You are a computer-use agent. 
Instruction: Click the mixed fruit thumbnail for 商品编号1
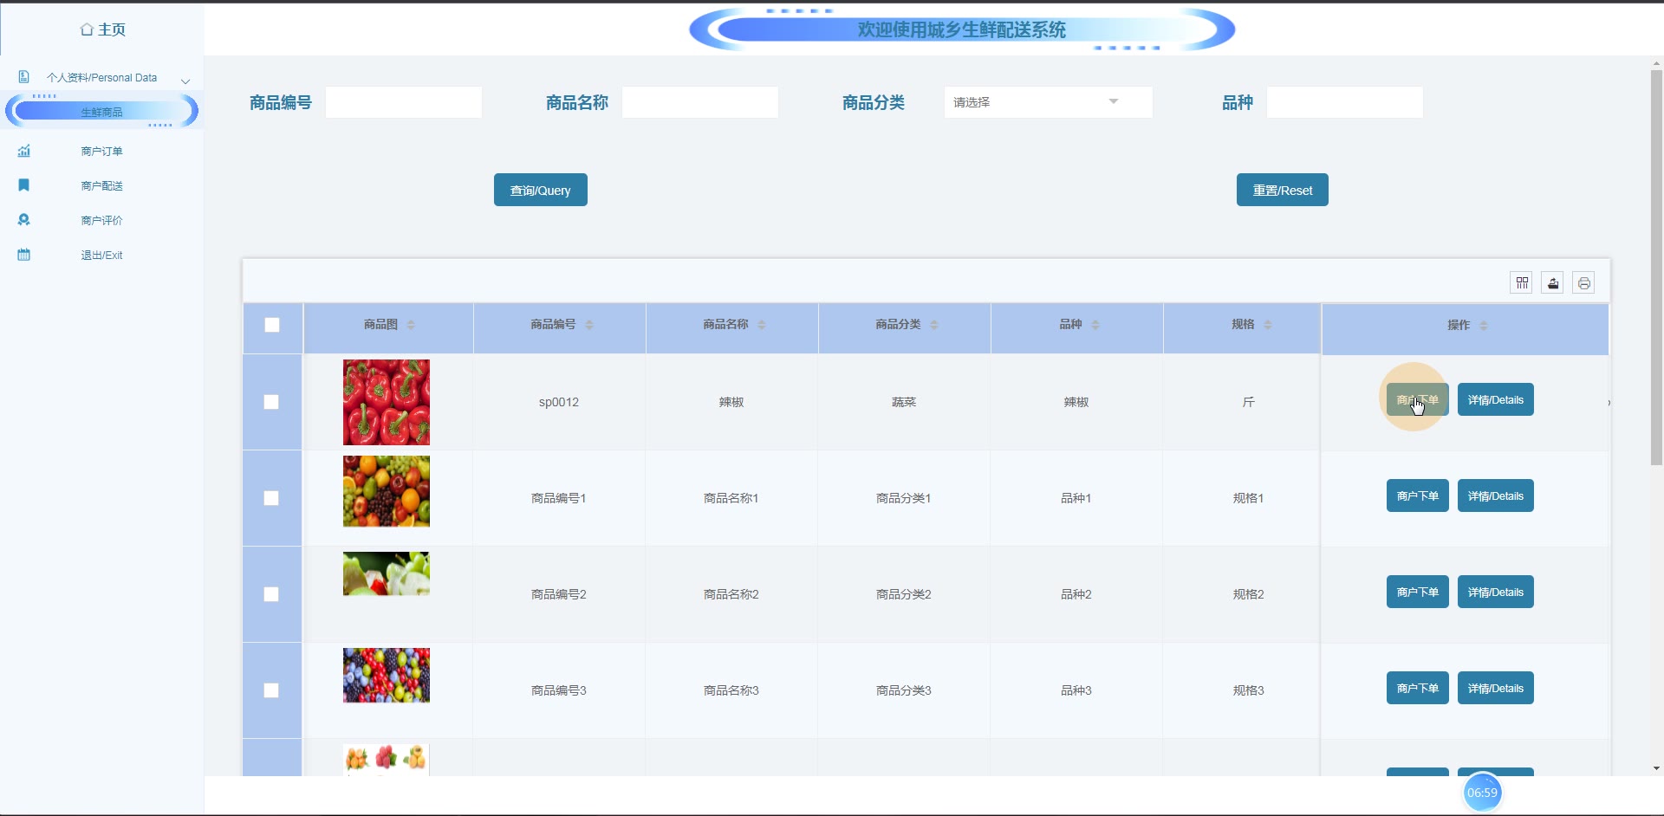click(387, 491)
